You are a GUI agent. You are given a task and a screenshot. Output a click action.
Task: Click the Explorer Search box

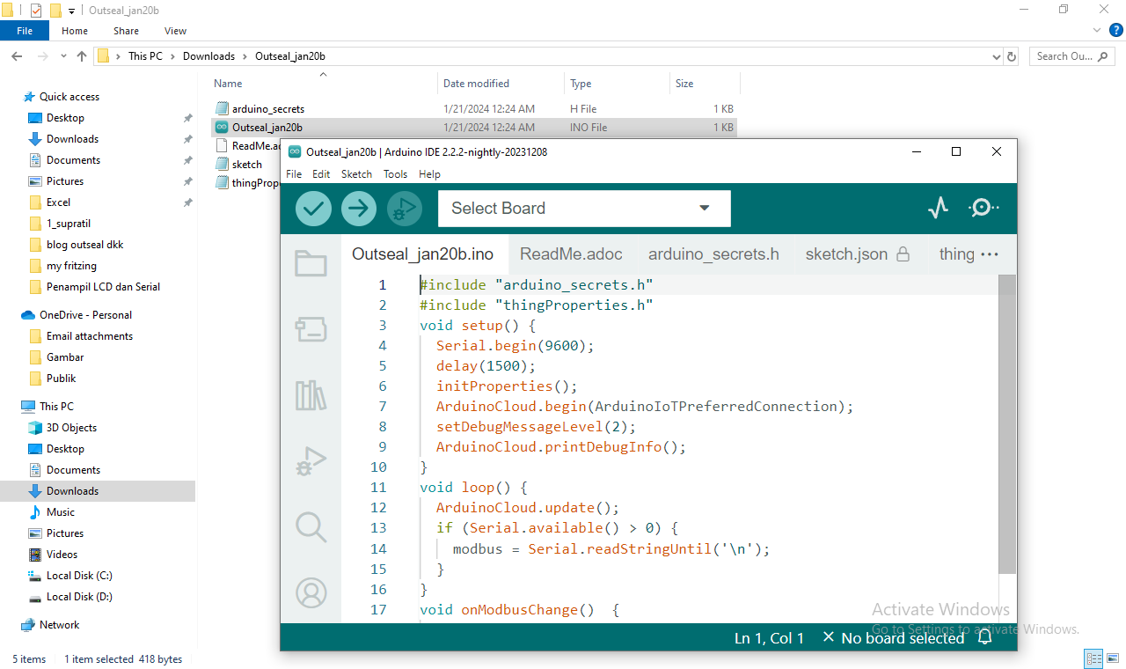coord(1073,56)
